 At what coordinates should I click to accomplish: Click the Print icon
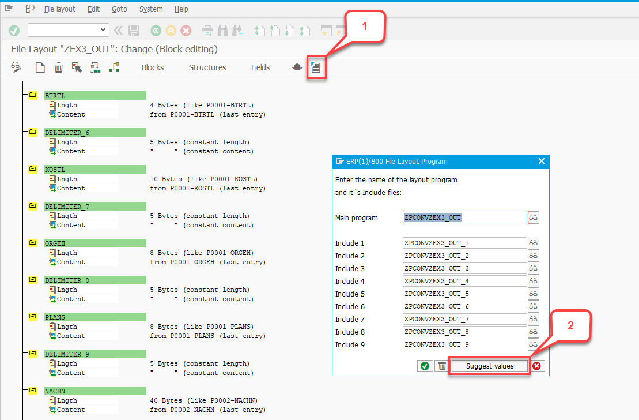click(x=207, y=31)
